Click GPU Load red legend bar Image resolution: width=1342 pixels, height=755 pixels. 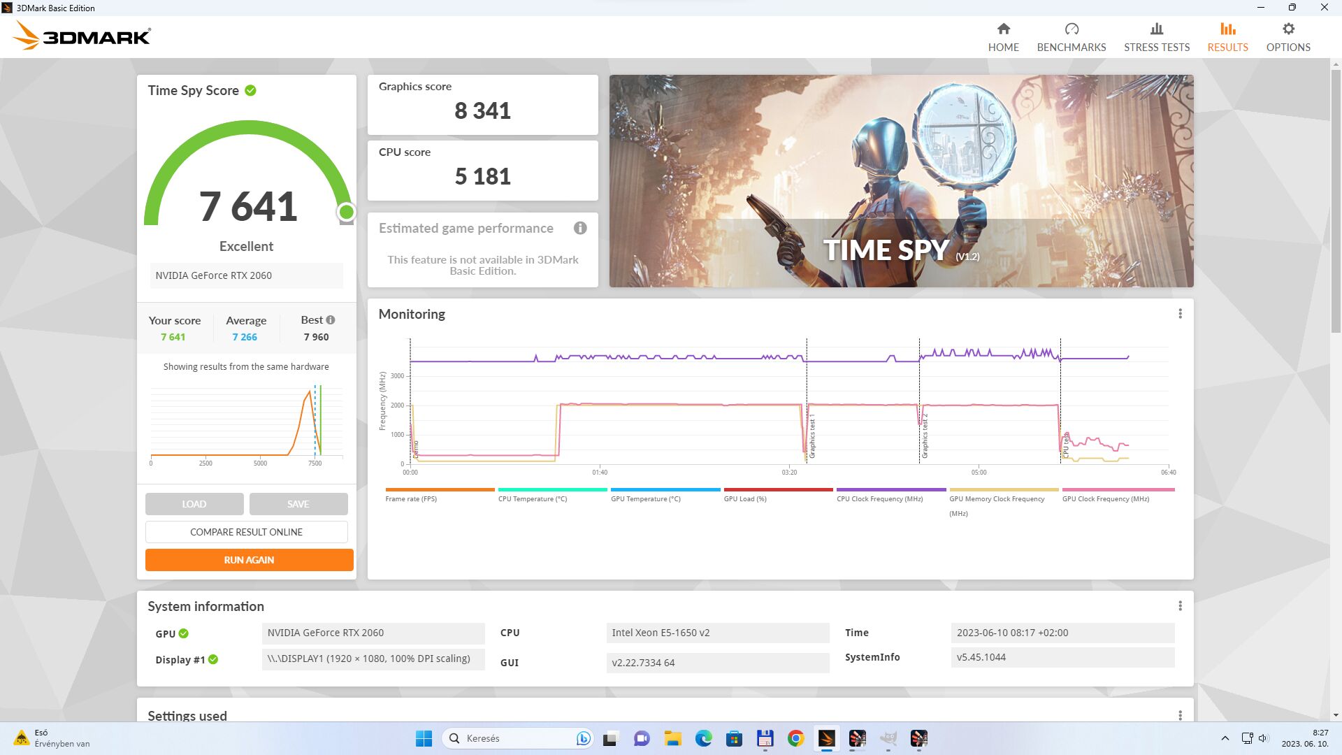click(778, 490)
